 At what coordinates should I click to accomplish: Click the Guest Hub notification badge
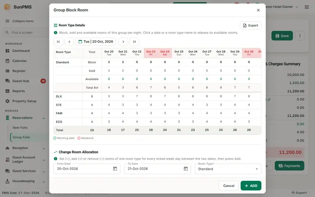[43, 81]
